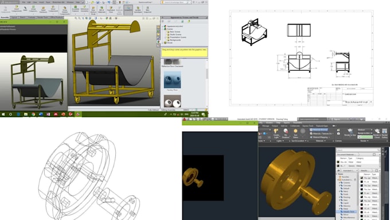
Task: Open the Windows Start menu
Action: click(3, 114)
